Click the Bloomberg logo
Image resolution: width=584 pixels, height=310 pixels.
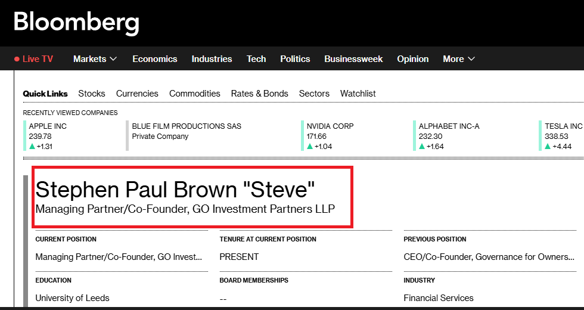(x=76, y=23)
